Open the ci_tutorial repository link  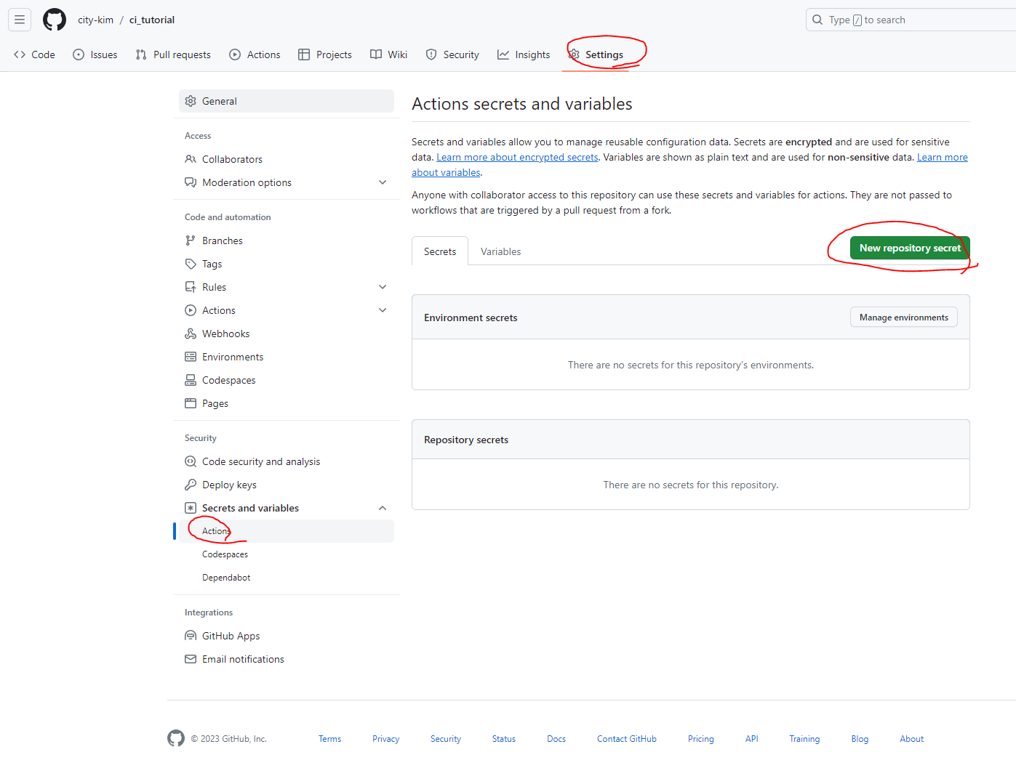pyautogui.click(x=152, y=20)
